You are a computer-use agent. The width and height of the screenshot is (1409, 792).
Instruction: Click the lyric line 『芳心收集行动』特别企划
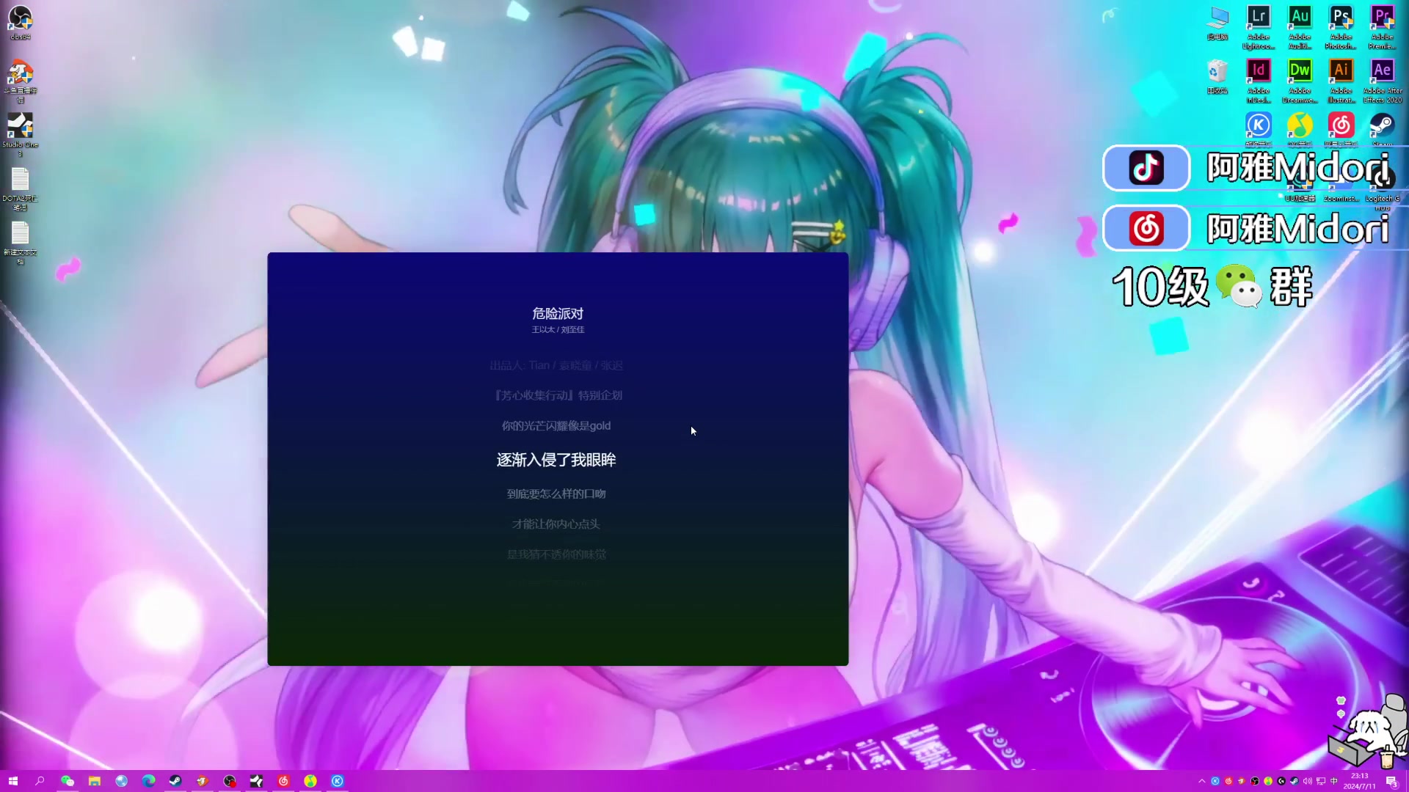558,395
